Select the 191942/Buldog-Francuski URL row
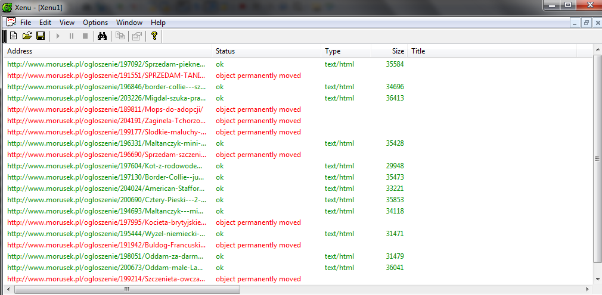The width and height of the screenshot is (602, 295). tap(106, 245)
